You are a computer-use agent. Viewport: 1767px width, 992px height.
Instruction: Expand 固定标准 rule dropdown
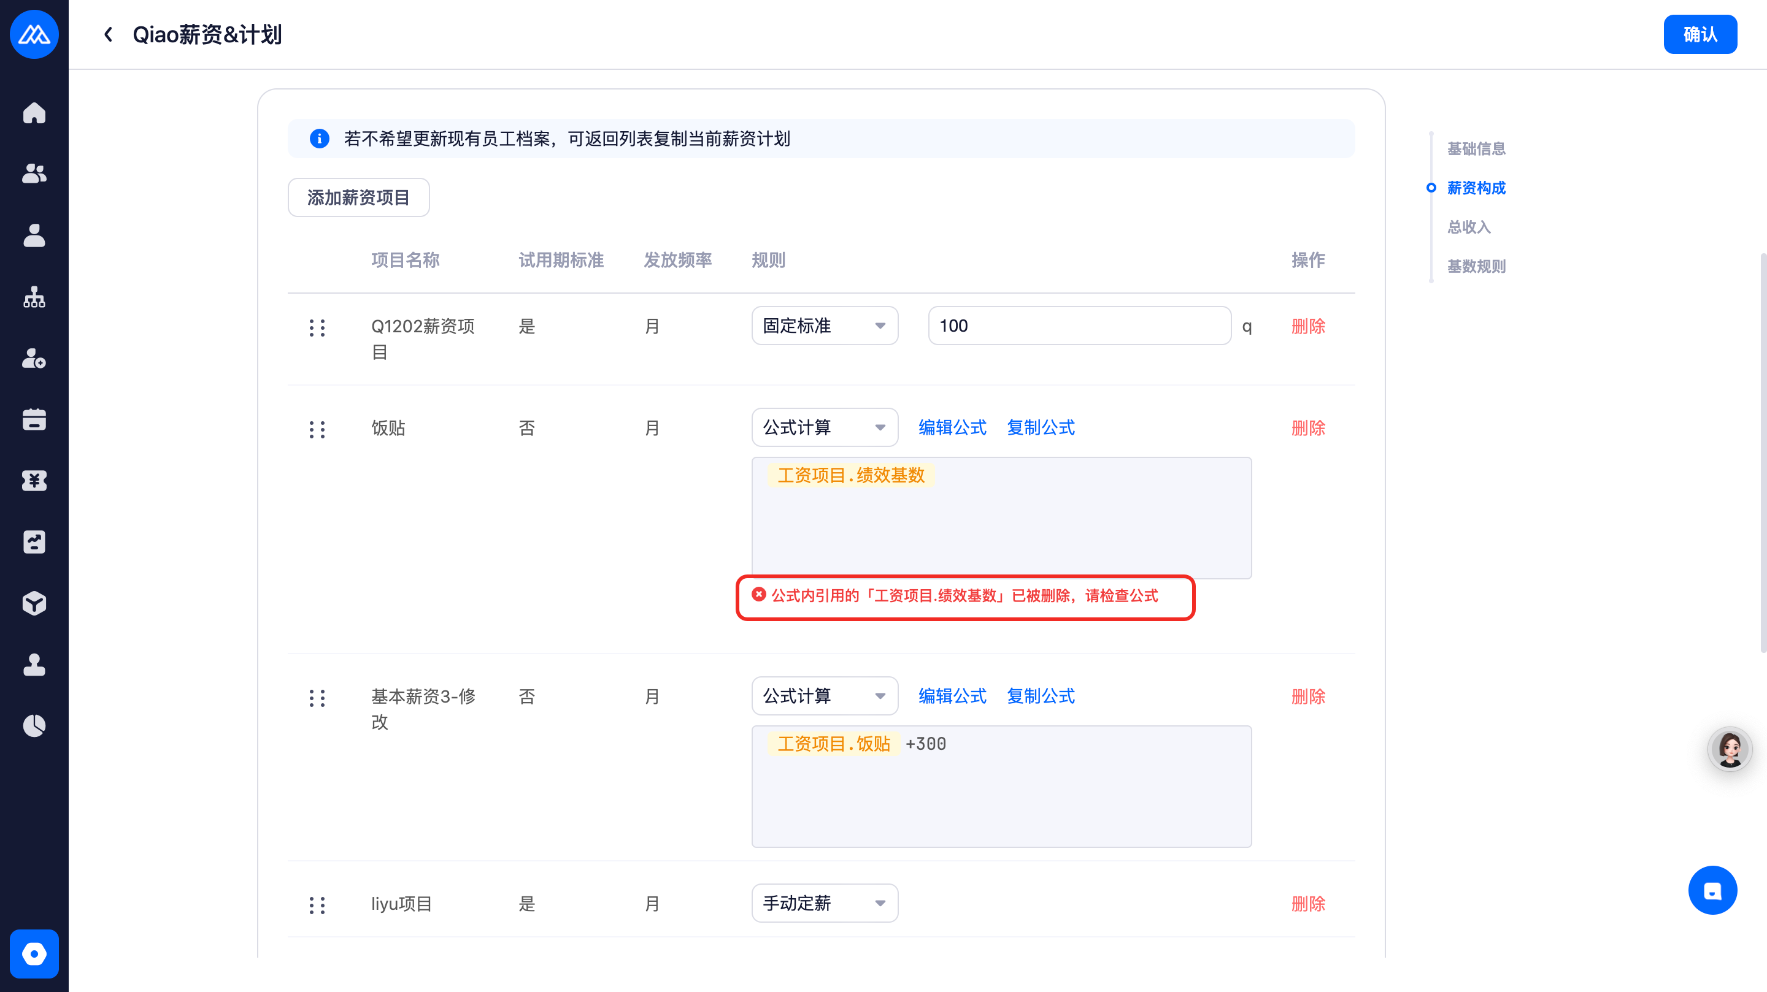(x=825, y=326)
